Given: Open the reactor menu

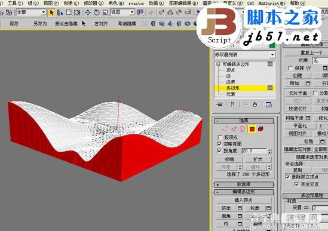Looking at the screenshot, I should [136, 4].
